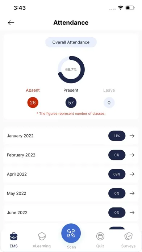The width and height of the screenshot is (142, 252).
Task: Tap the Wi-Fi status icon
Action: point(120,8)
